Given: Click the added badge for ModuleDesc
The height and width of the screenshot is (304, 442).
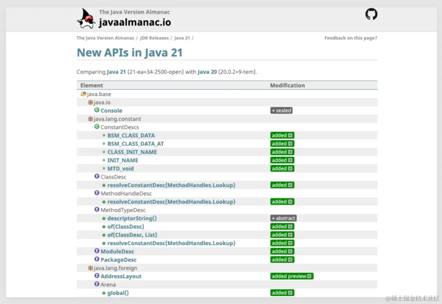Looking at the screenshot, I should tap(282, 251).
